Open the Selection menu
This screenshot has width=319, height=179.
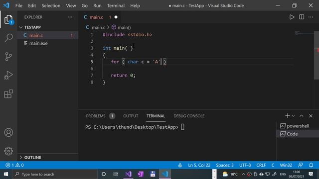point(51,5)
